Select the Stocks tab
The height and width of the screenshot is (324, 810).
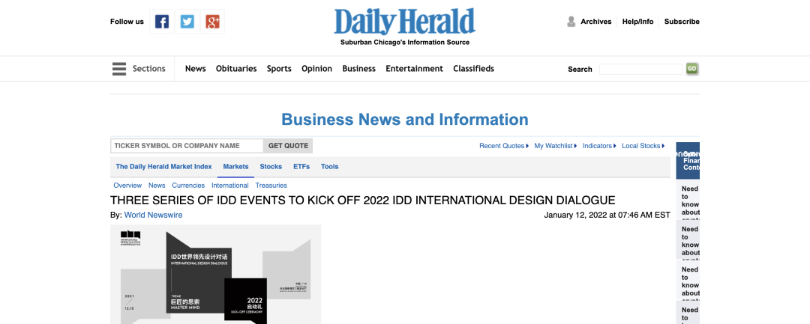tap(271, 166)
